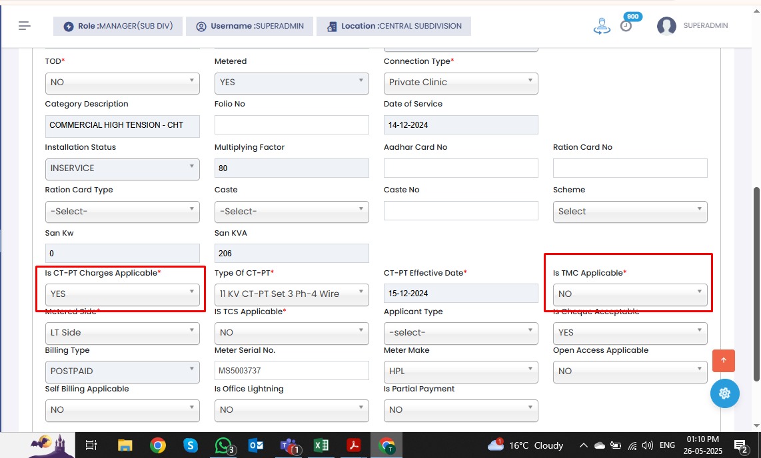
Task: Open the SUPERADMIN profile avatar
Action: point(666,26)
